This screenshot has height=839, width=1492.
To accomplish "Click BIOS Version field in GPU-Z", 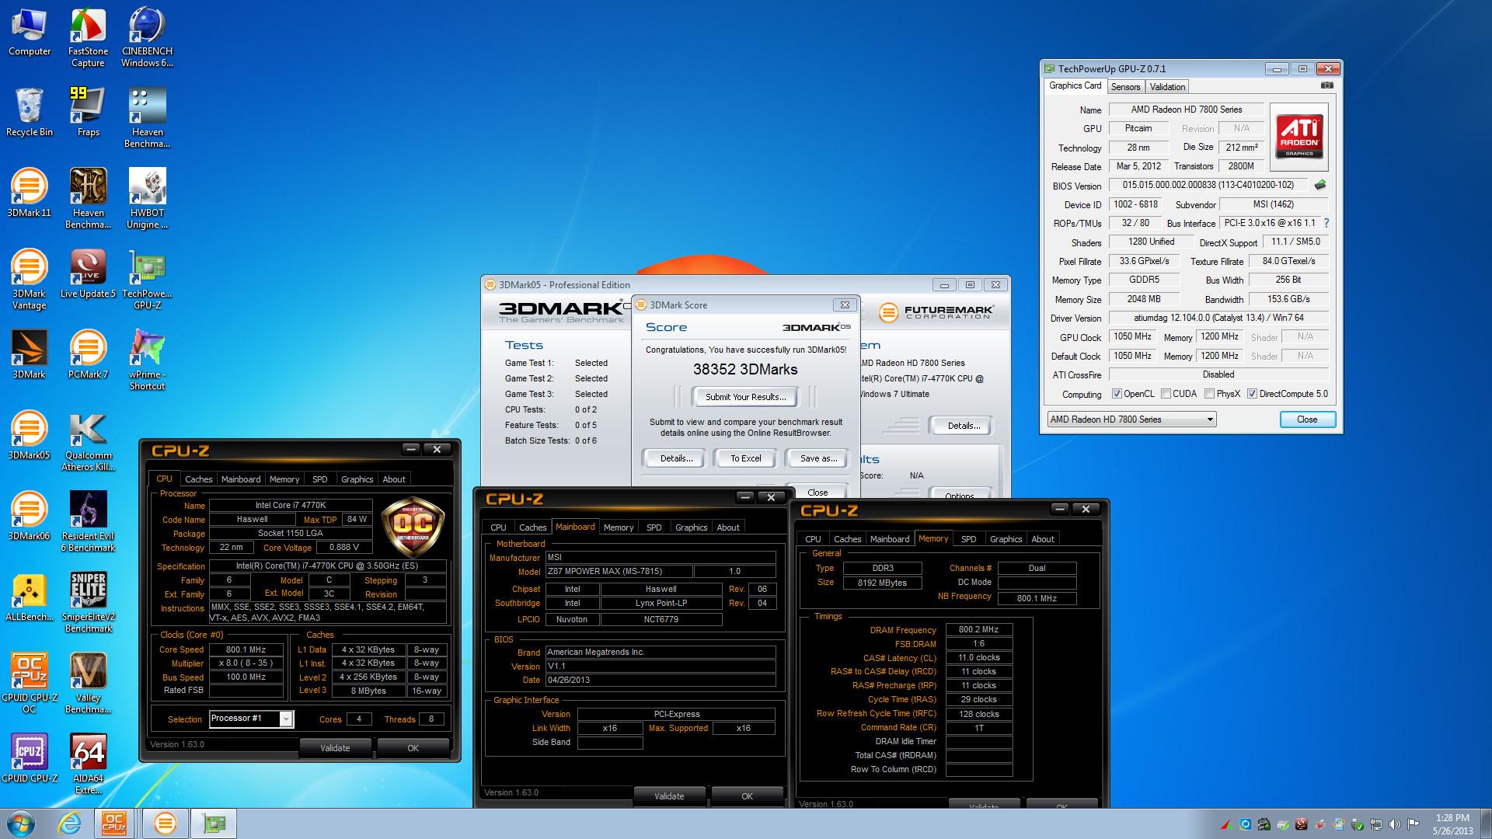I will (x=1208, y=186).
